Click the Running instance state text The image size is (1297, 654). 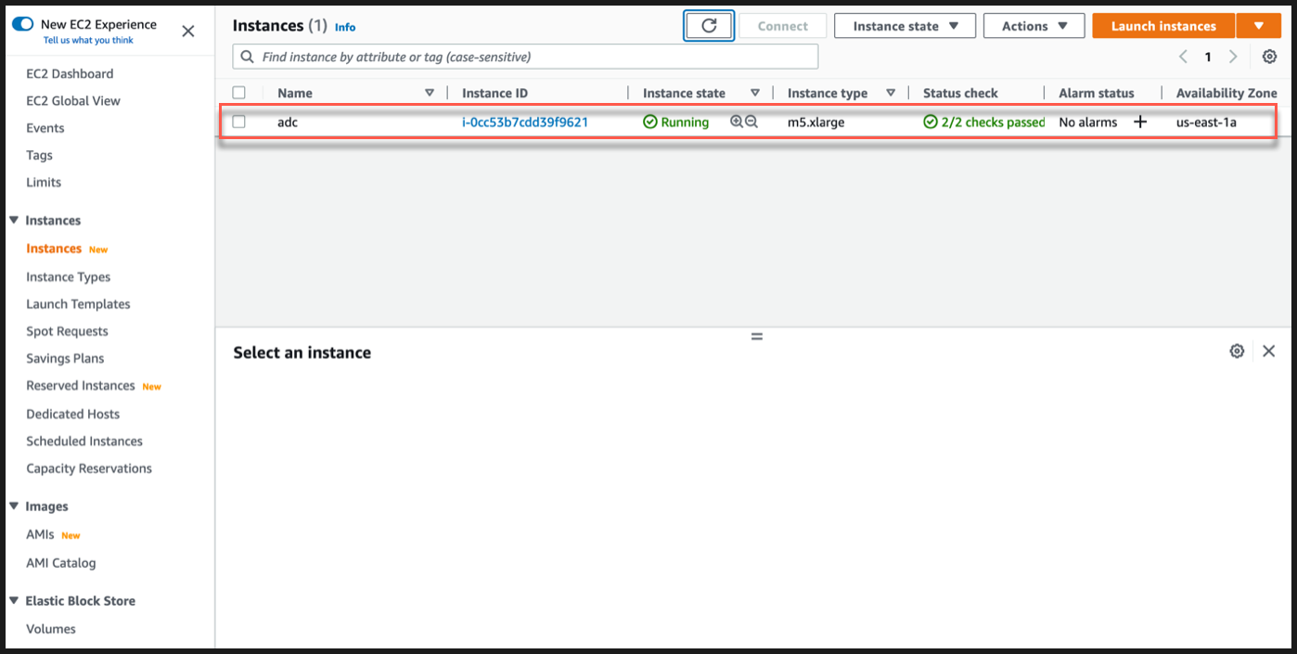tap(685, 122)
